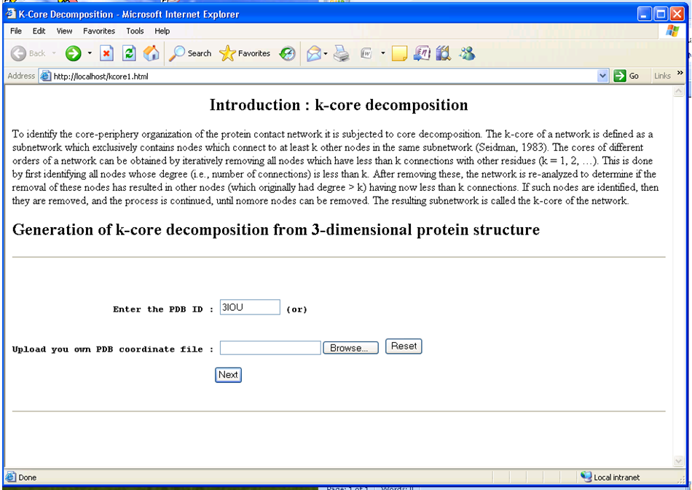Maximize the Internet Explorer window
This screenshot has height=490, width=692.
click(x=661, y=14)
